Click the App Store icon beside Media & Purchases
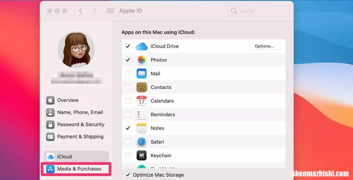The image size is (353, 180). pos(51,169)
